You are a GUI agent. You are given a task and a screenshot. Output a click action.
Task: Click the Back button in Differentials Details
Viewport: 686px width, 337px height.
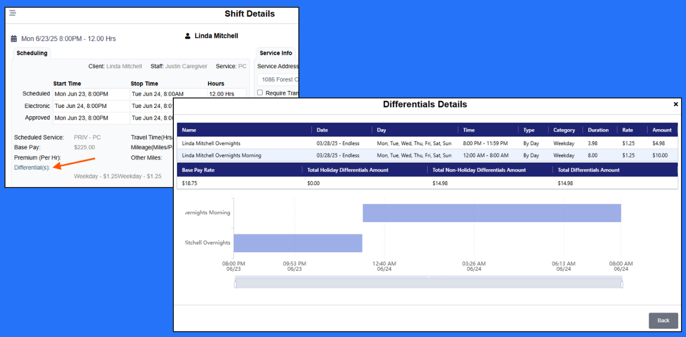tap(663, 321)
